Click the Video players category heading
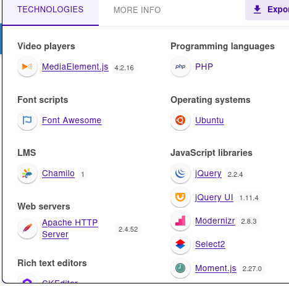This screenshot has width=289, height=289. click(46, 46)
